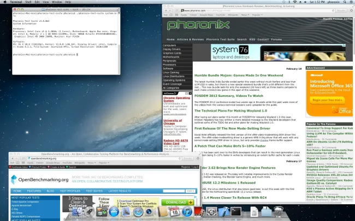Open Wayland 1.0 technical plans article
Image resolution: width=355 pixels, height=221 pixels.
pos(230,110)
